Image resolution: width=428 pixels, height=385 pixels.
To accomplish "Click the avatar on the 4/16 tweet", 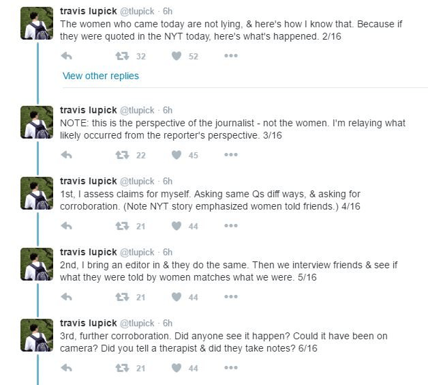I will pos(37,193).
